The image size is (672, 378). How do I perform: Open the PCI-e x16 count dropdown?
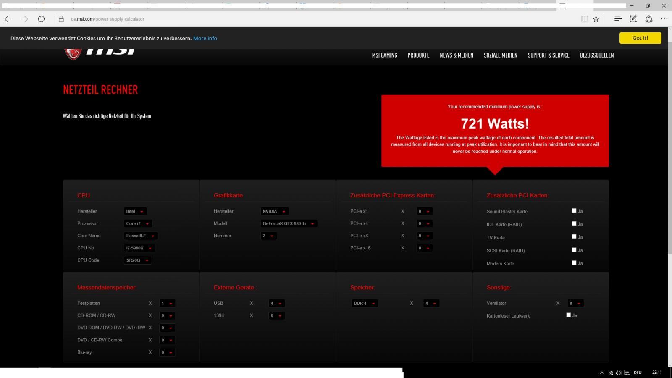point(424,248)
